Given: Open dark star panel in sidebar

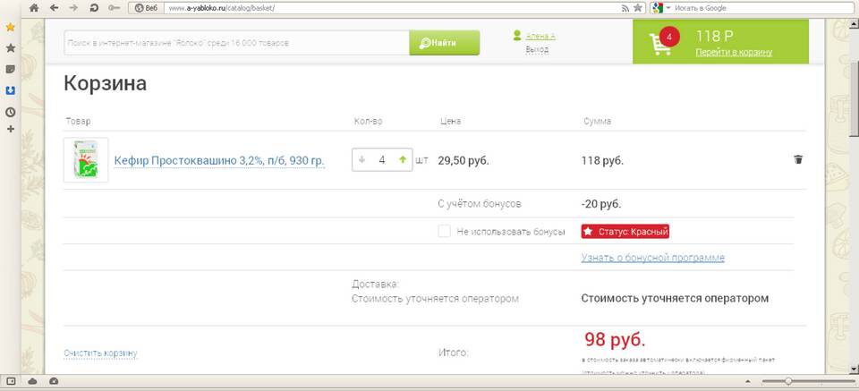Looking at the screenshot, I should (x=11, y=48).
